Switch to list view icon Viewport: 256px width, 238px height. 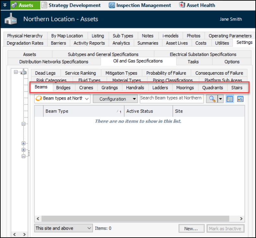coord(230,99)
